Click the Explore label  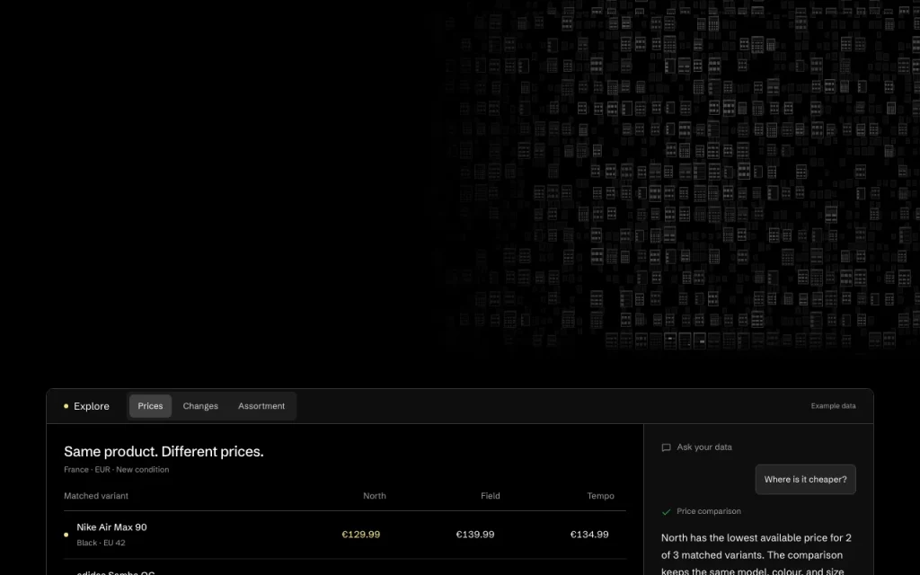coord(92,406)
